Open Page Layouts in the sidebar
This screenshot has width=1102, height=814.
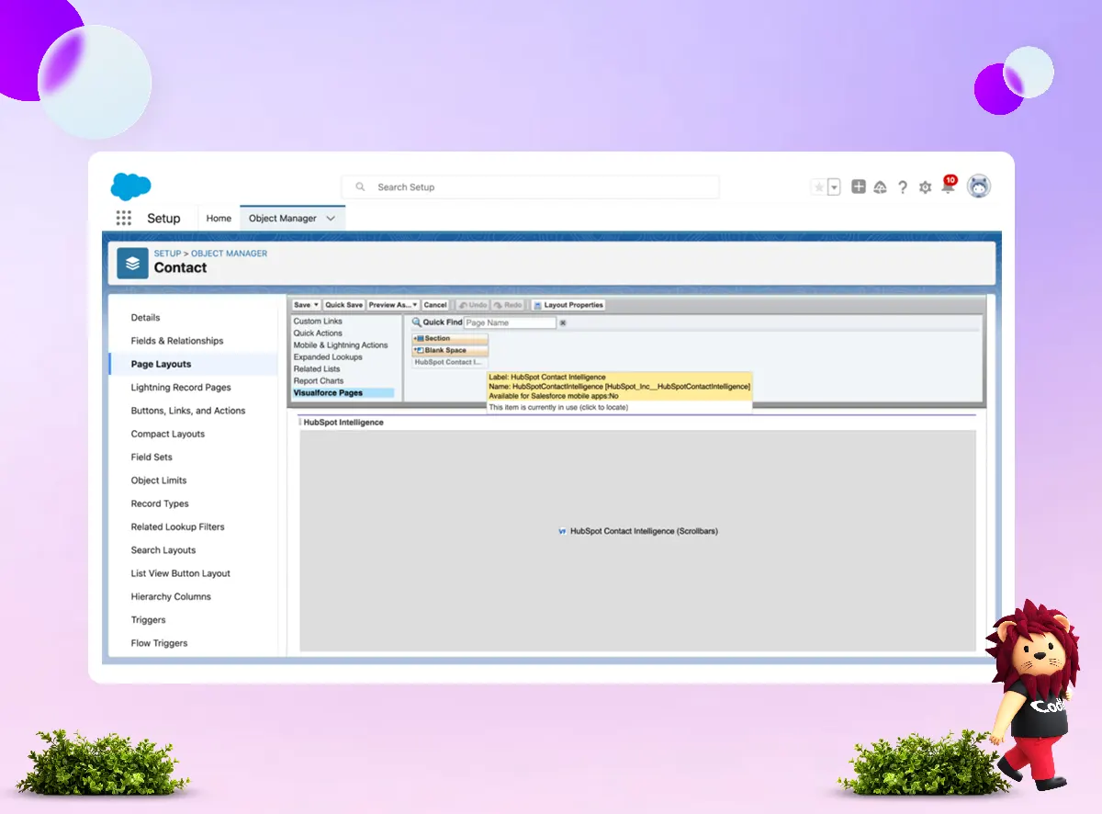193,365
